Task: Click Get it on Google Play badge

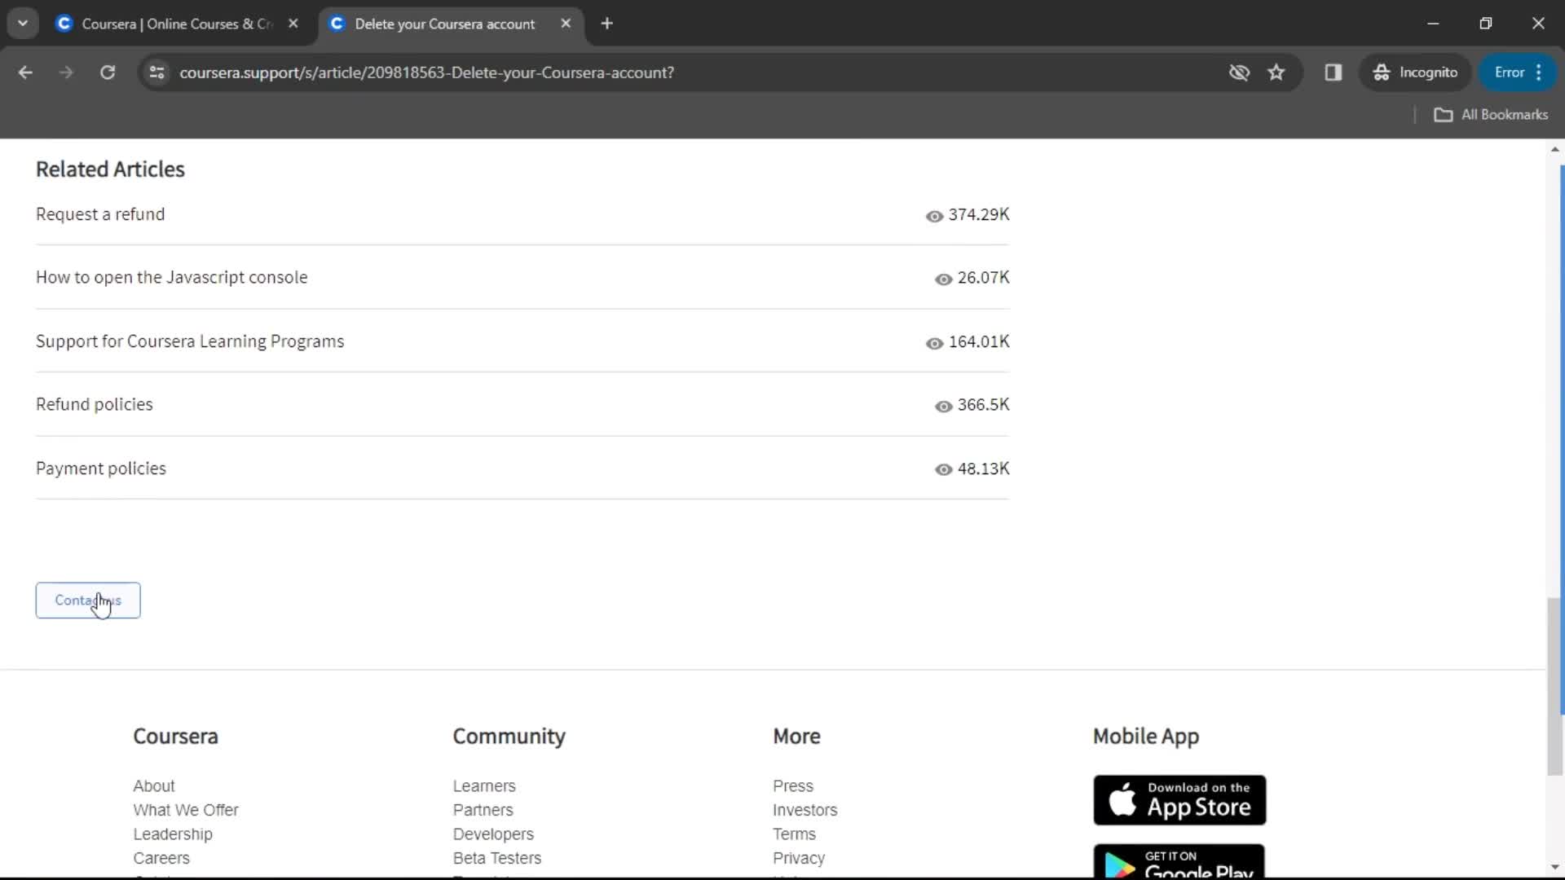Action: click(1179, 861)
